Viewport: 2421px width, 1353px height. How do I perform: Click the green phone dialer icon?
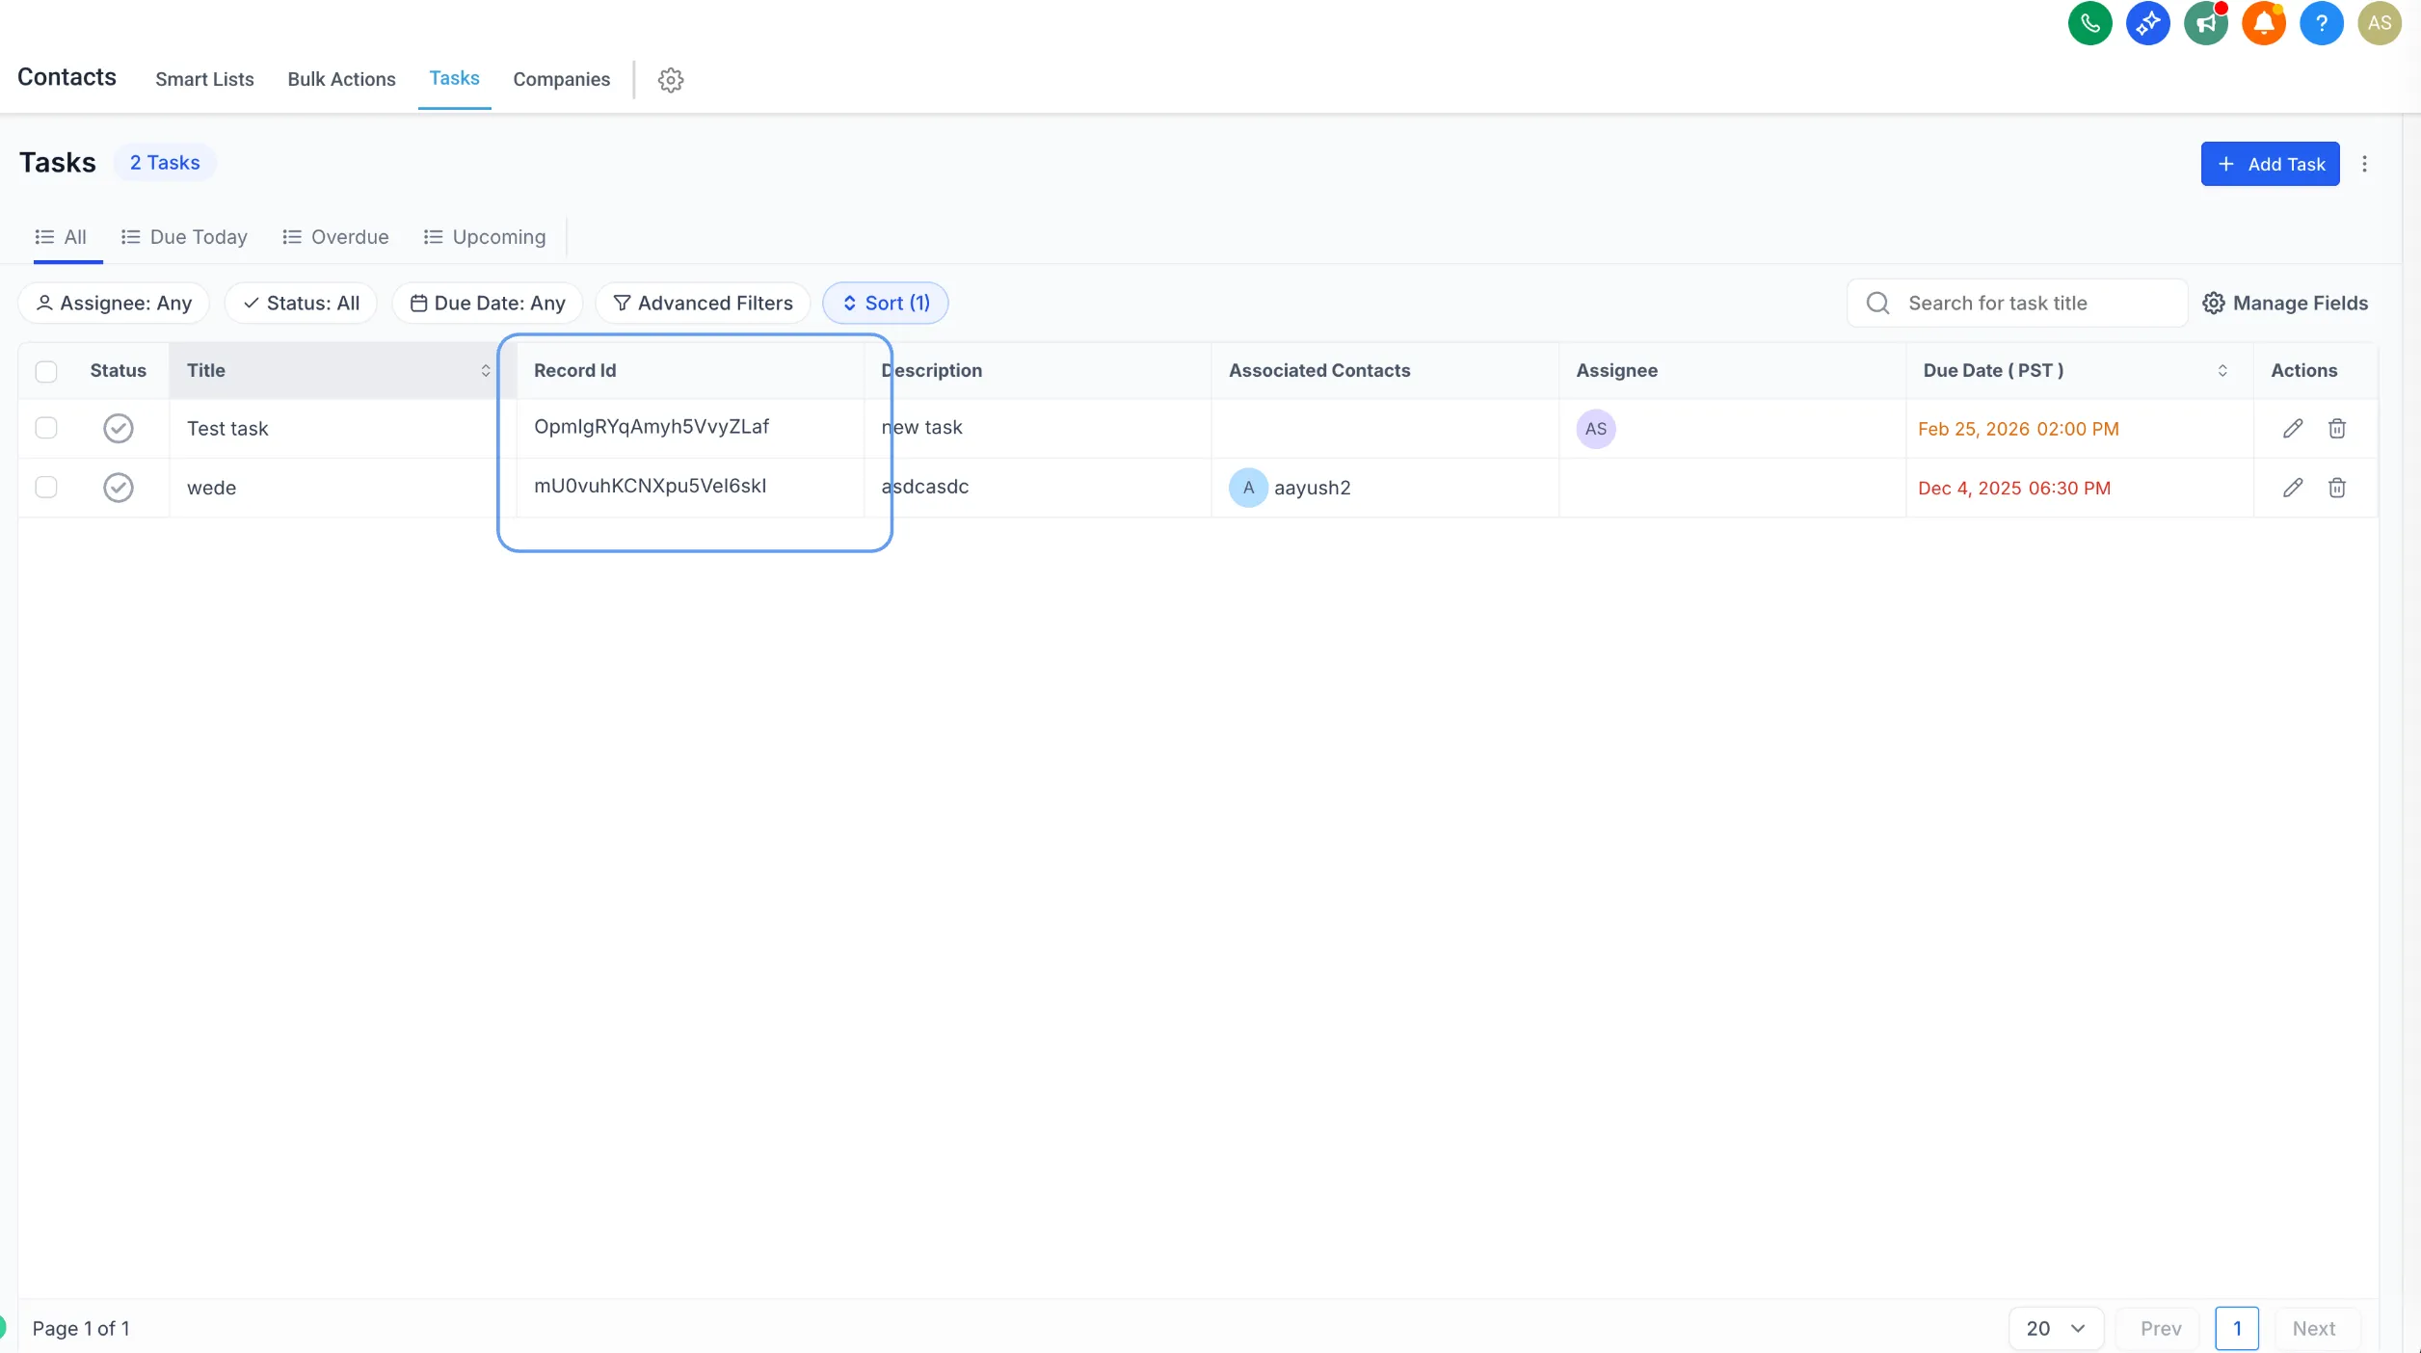2089,24
